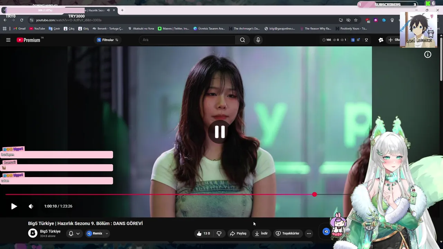This screenshot has width=443, height=249.
Task: Open the vidIQ list panel icon
Action: (x=359, y=40)
